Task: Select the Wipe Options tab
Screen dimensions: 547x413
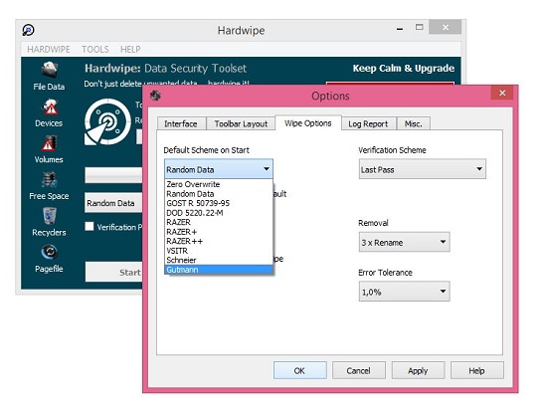Action: [x=308, y=122]
